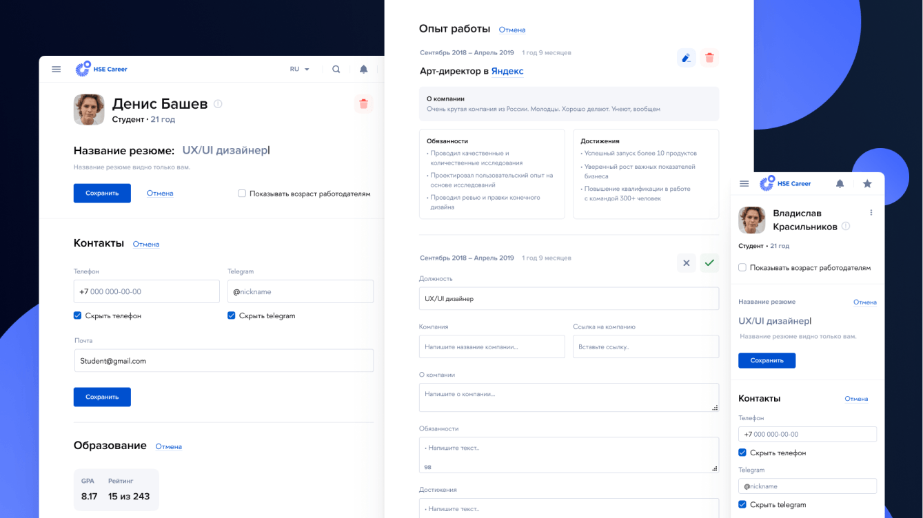Focus Telegram field in Владислав Красильников window
The width and height of the screenshot is (923, 518).
[x=807, y=486]
